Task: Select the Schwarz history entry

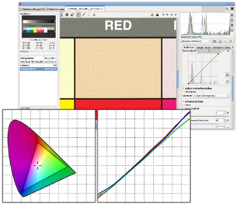Action: (x=39, y=66)
